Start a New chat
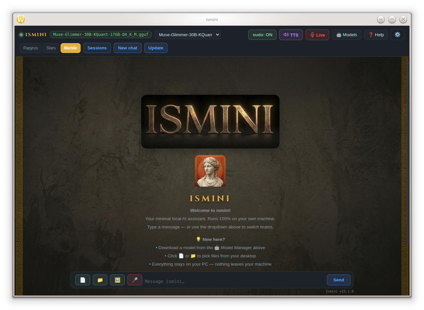This screenshot has width=424, height=310. click(x=127, y=48)
